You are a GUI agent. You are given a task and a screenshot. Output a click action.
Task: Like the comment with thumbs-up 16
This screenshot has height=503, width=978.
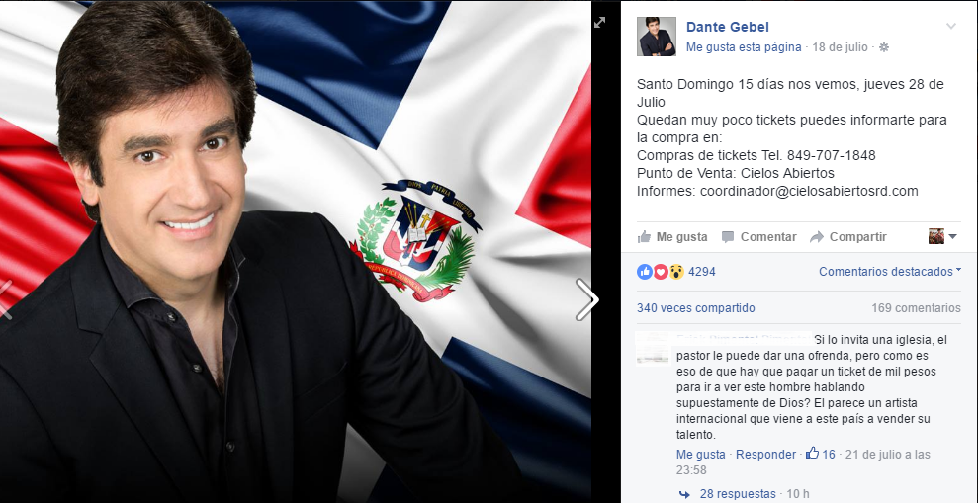point(812,454)
